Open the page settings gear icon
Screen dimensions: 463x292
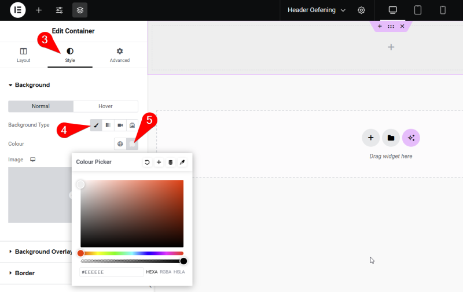click(x=361, y=10)
